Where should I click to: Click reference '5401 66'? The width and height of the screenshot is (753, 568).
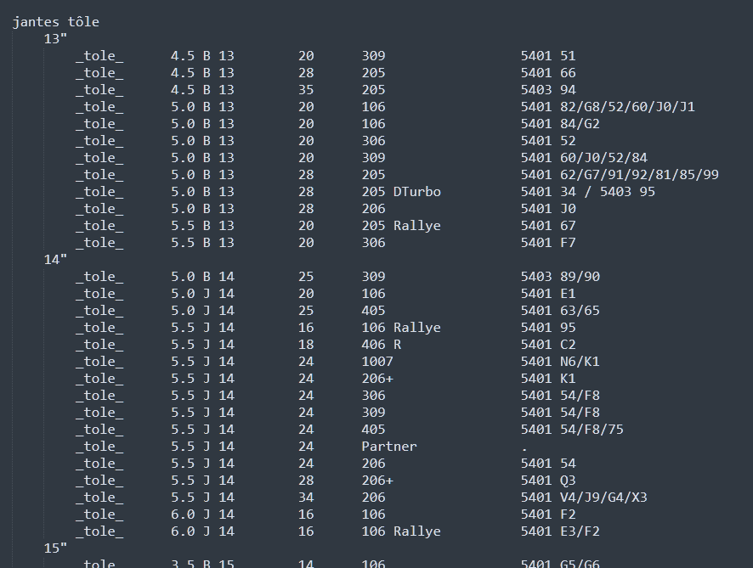tap(548, 73)
